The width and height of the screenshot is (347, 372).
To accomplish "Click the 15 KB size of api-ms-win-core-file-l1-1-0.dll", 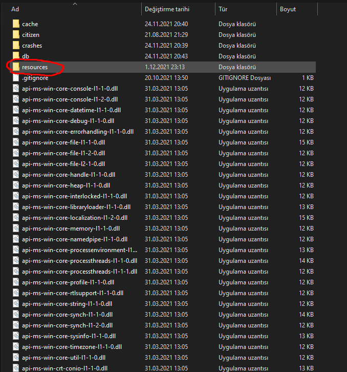I will pyautogui.click(x=306, y=142).
